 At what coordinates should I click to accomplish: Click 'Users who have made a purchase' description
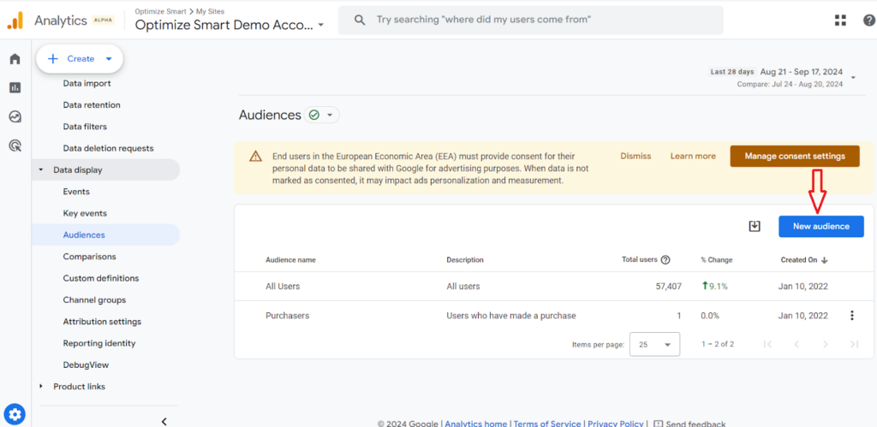pos(510,316)
